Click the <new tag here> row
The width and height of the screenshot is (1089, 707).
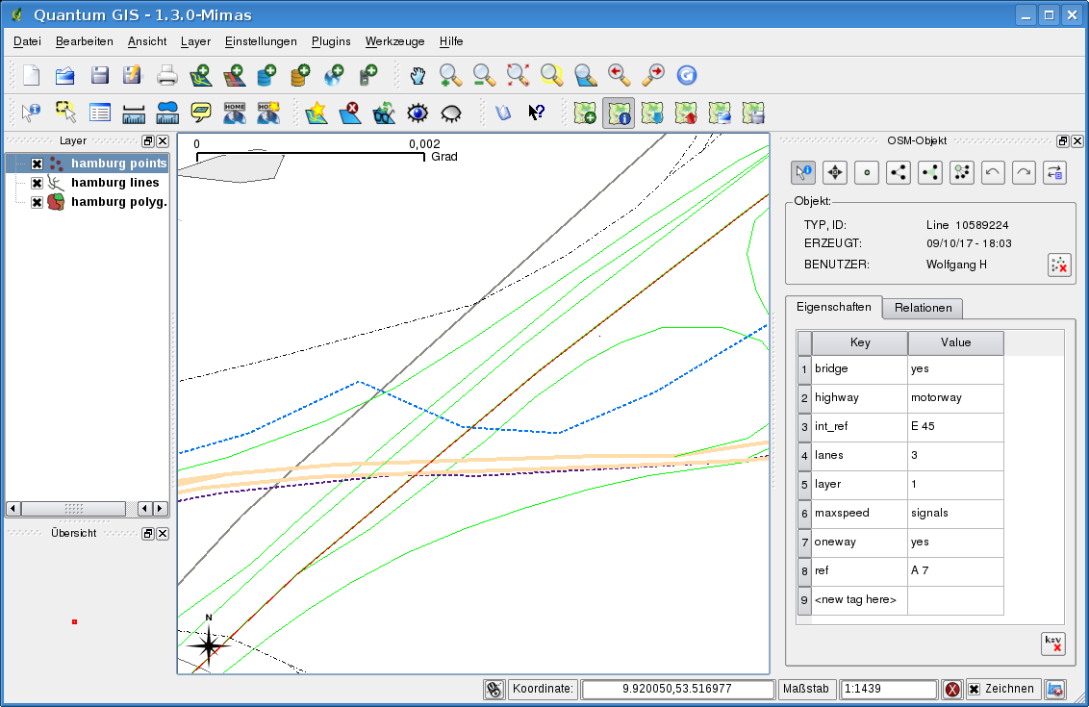900,600
